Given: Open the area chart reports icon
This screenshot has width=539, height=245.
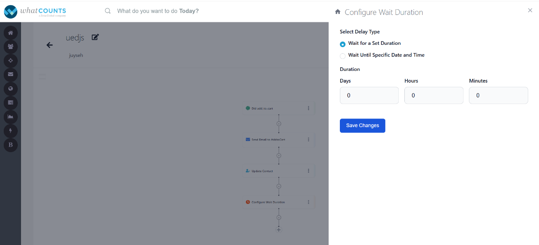Looking at the screenshot, I should pyautogui.click(x=10, y=116).
